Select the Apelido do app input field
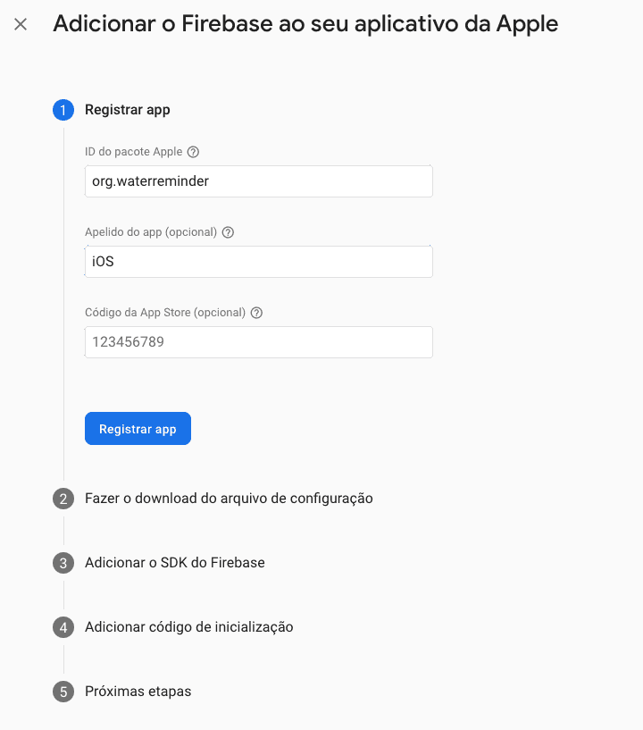Image resolution: width=643 pixels, height=730 pixels. click(x=258, y=261)
